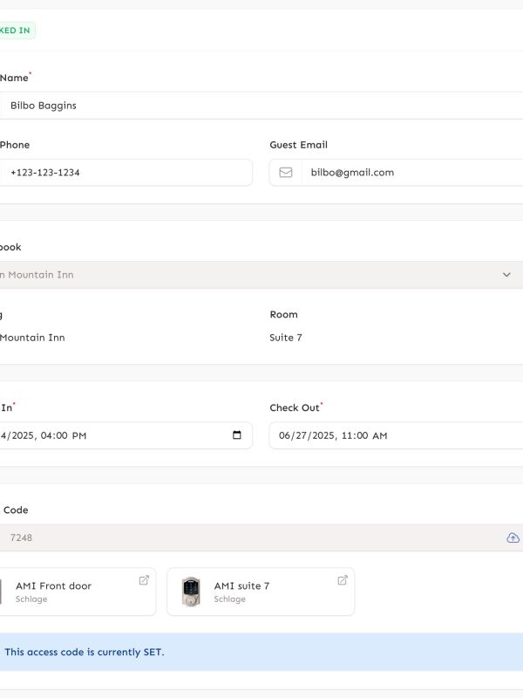
Task: Expand the Mountain Inn guidebook dropdown chevron
Action: pos(506,275)
